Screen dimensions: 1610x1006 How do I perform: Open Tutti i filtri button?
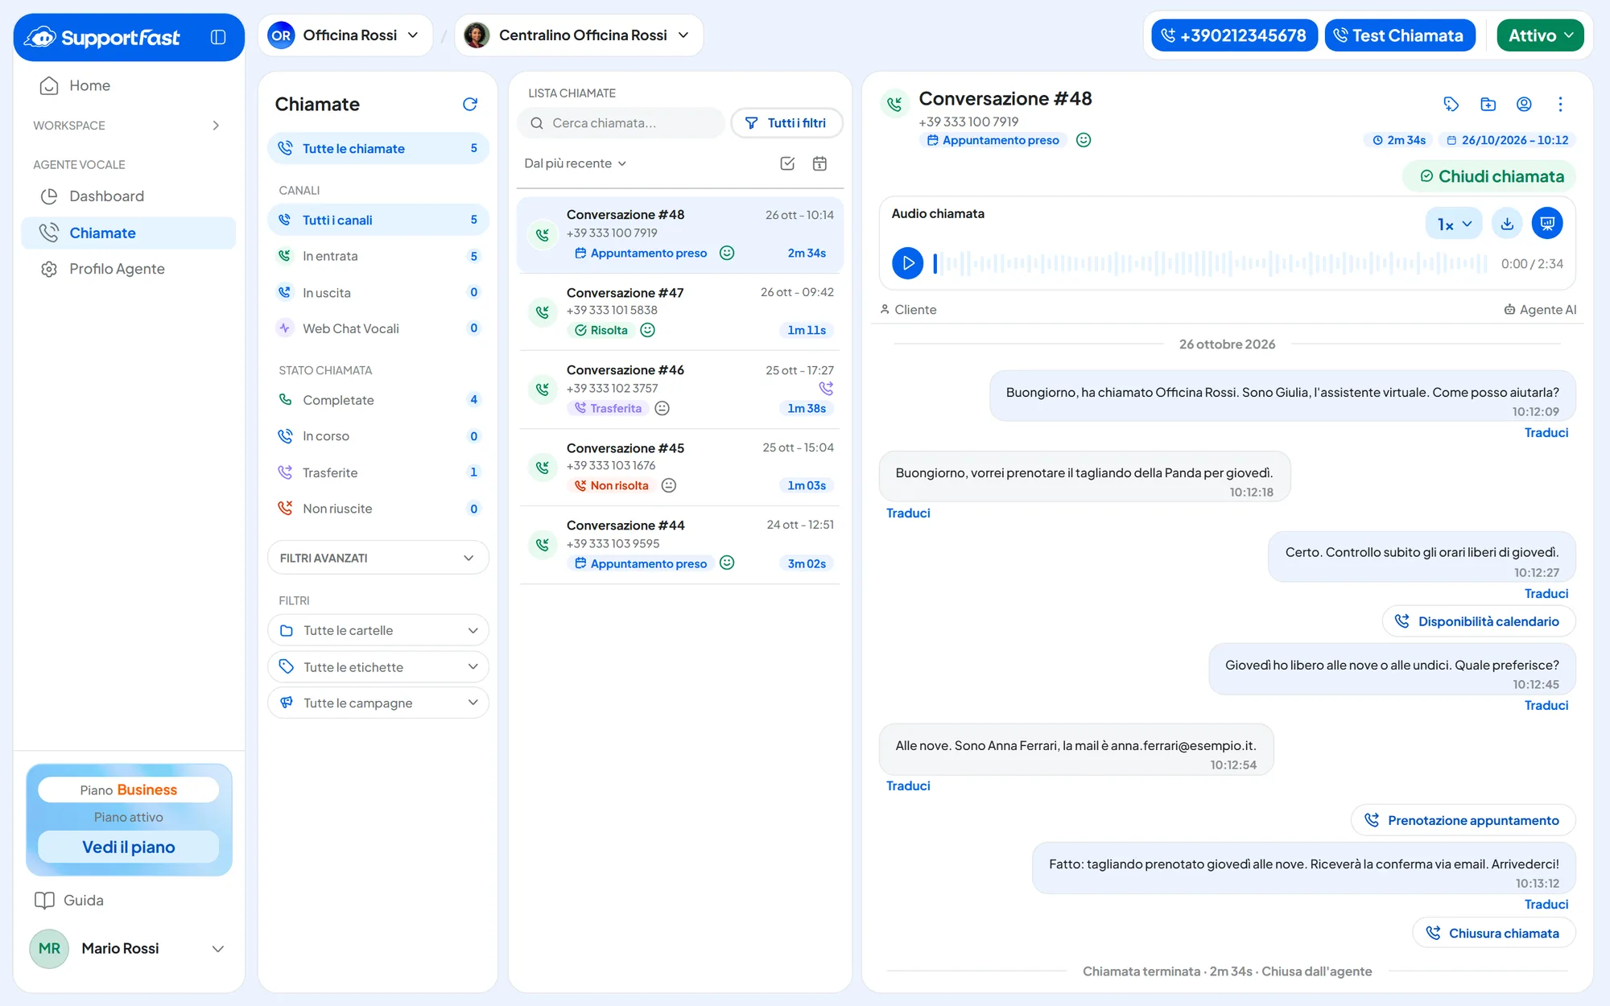(786, 123)
